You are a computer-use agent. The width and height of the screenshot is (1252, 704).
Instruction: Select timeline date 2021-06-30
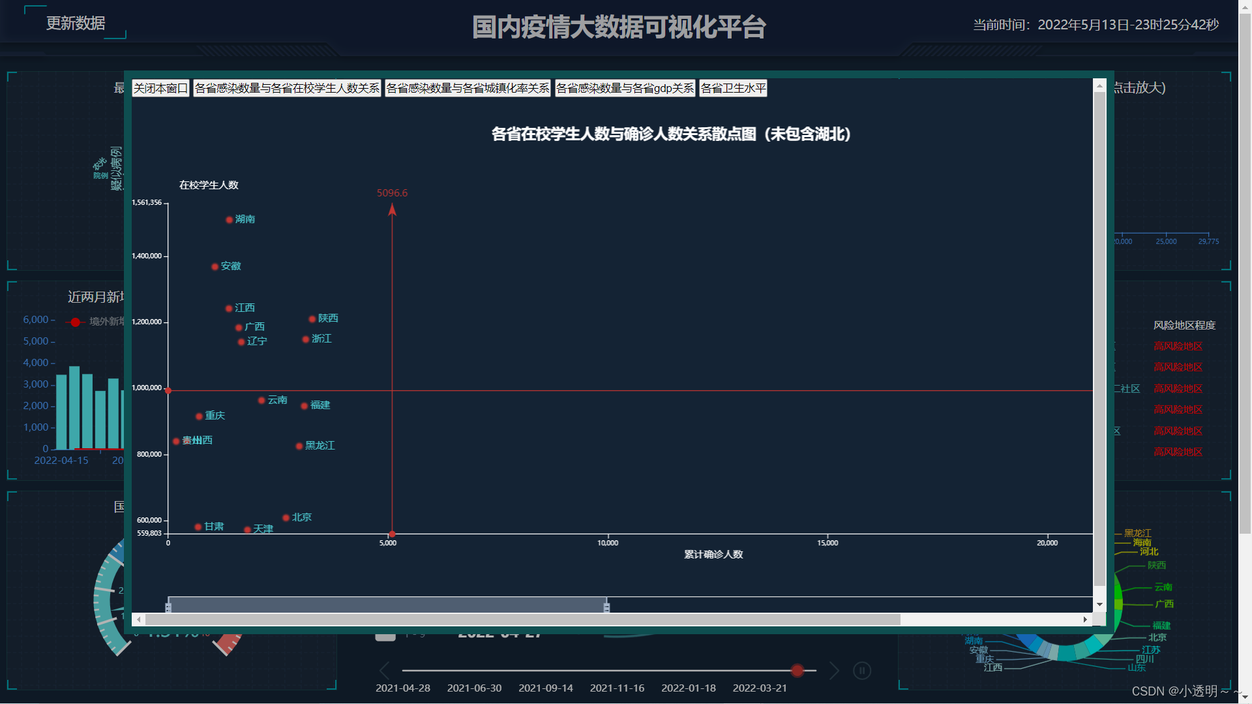click(474, 688)
